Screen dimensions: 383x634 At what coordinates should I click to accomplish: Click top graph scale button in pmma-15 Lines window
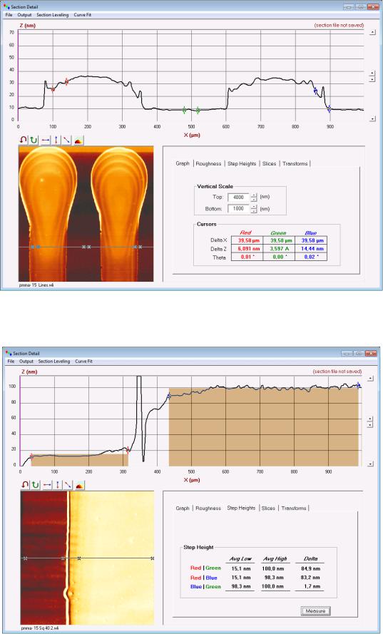click(x=372, y=34)
